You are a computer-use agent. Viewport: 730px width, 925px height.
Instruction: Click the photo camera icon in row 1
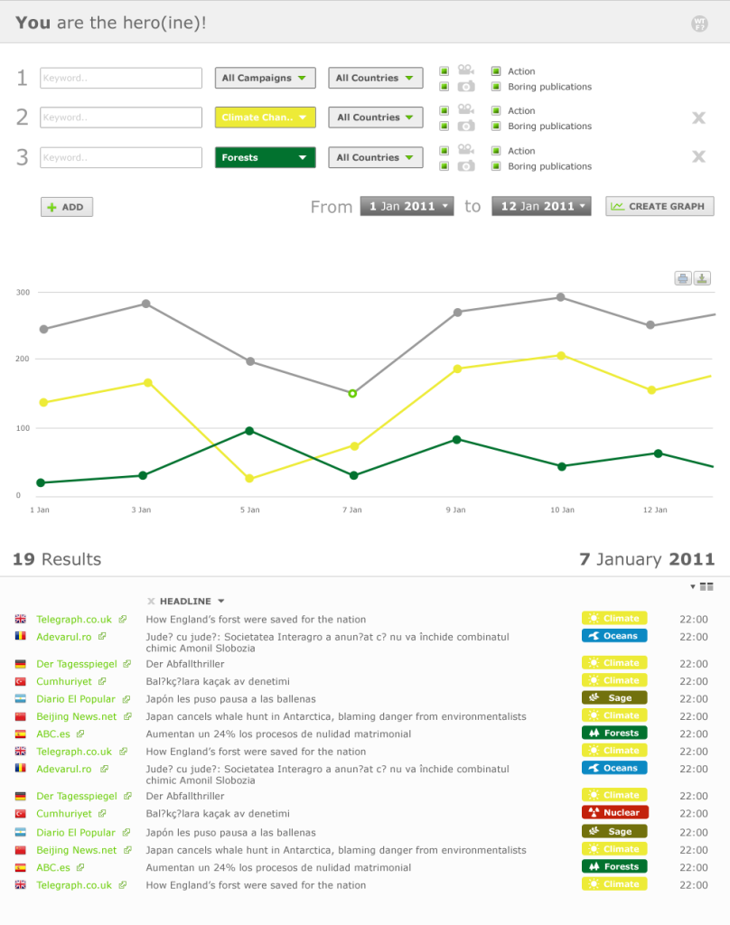pyautogui.click(x=466, y=86)
